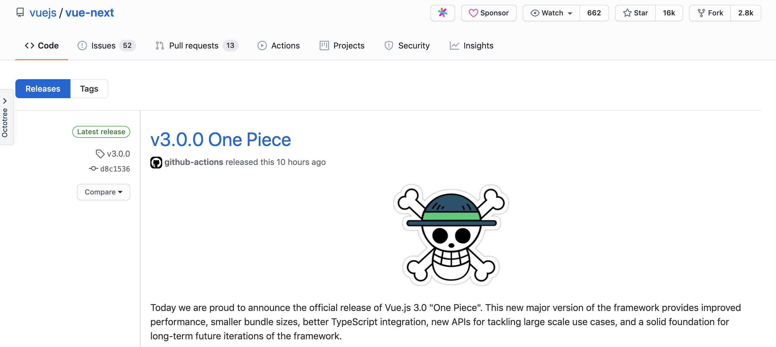776x347 pixels.
Task: Star the vue-next repository
Action: (x=635, y=13)
